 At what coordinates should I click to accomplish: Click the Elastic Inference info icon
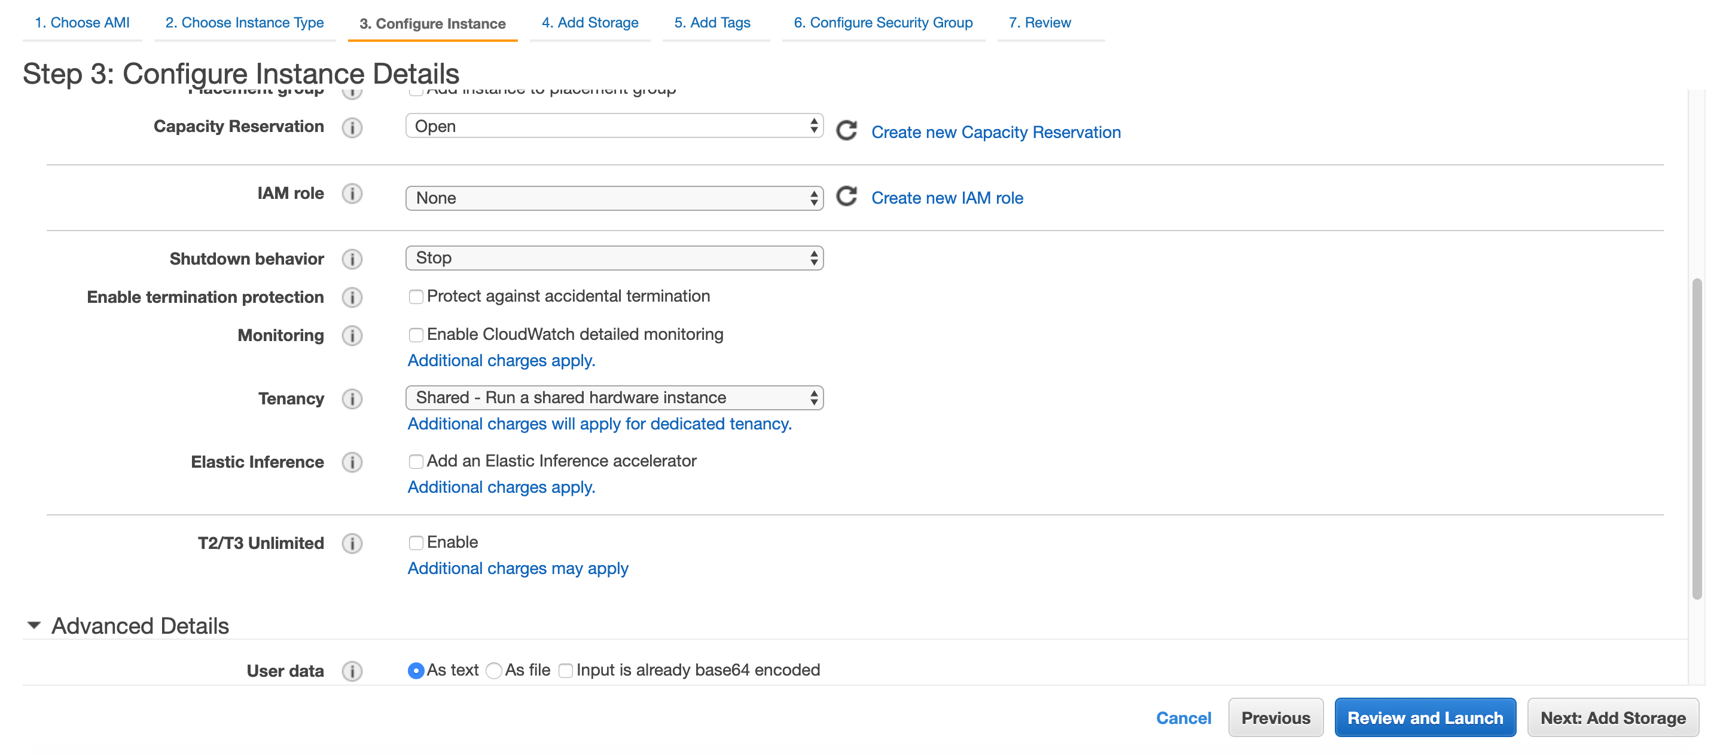[x=352, y=462]
